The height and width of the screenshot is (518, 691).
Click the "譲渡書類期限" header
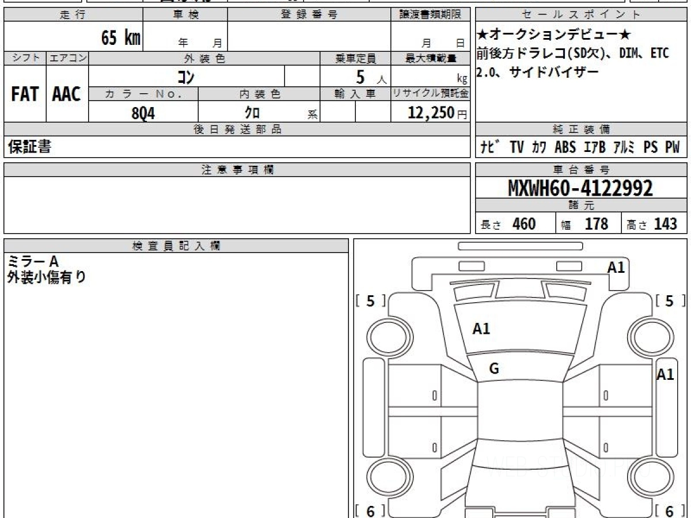click(431, 16)
